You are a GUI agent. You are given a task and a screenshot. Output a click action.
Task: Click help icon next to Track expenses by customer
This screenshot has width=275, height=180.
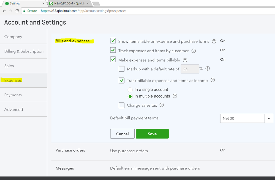[x=194, y=51]
